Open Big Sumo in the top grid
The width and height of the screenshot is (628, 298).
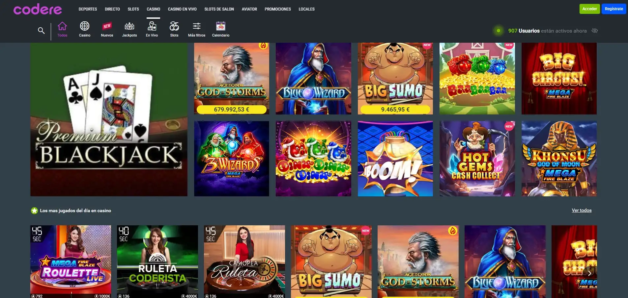pos(395,79)
